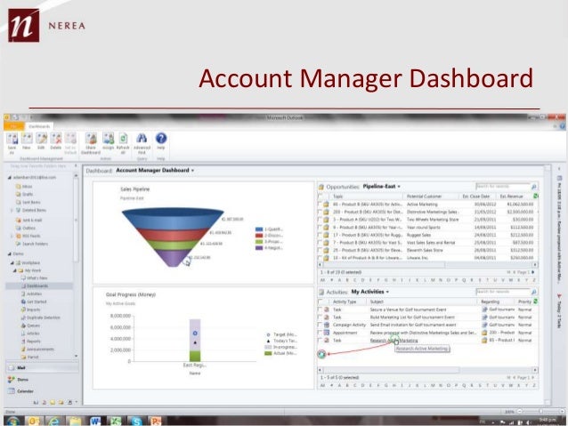Open the Research Active Marketing task link

point(394,341)
